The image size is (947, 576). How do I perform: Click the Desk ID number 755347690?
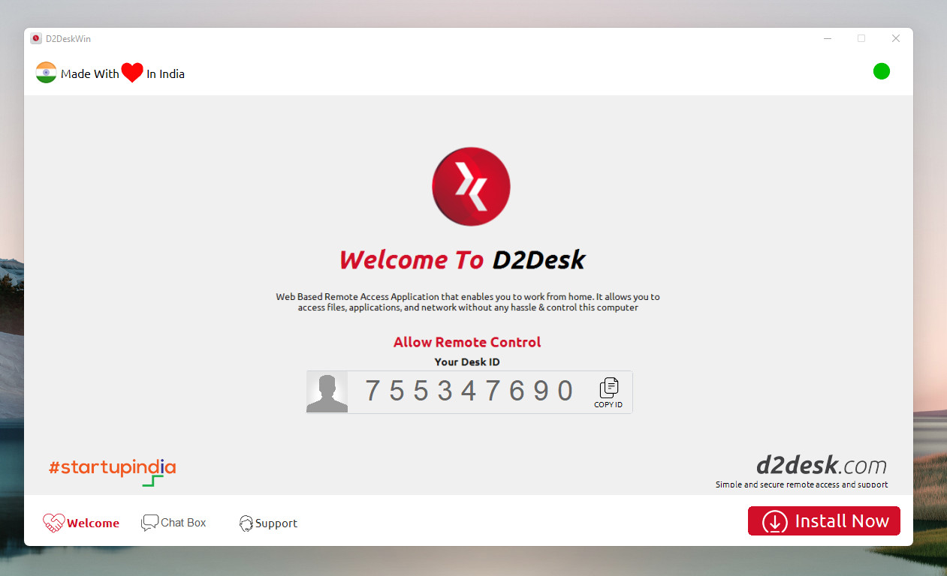click(x=469, y=391)
